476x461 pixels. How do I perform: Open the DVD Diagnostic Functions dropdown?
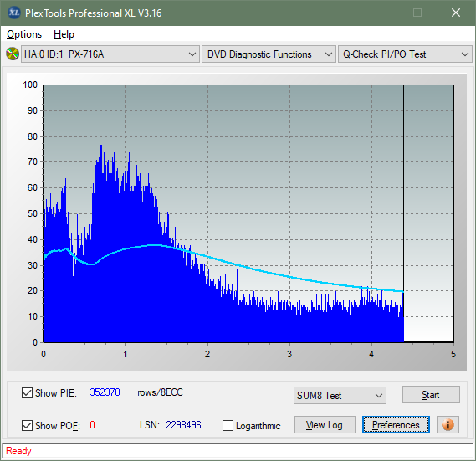pos(269,54)
